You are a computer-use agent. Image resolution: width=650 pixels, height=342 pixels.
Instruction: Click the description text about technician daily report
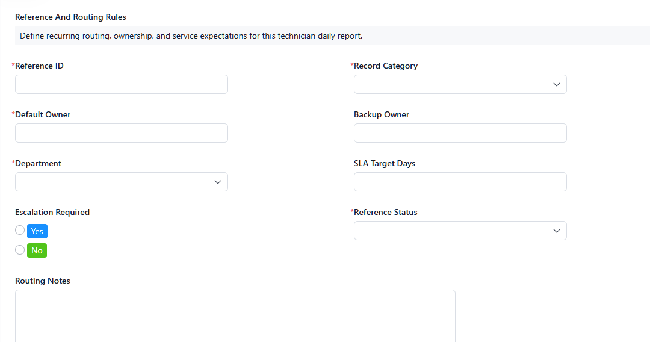[191, 36]
